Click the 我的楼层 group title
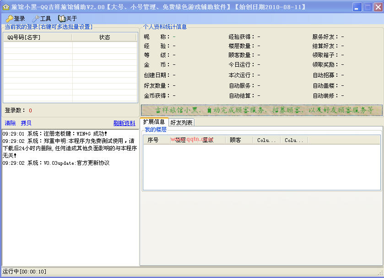The height and width of the screenshot is (278, 384). pyautogui.click(x=156, y=130)
